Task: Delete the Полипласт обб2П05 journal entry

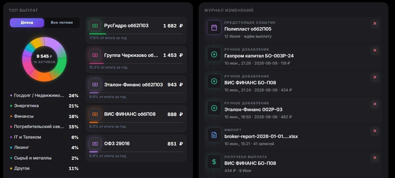Action: (x=375, y=23)
